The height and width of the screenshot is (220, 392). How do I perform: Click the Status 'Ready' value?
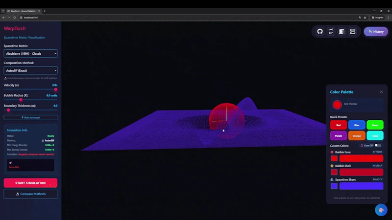(x=51, y=136)
